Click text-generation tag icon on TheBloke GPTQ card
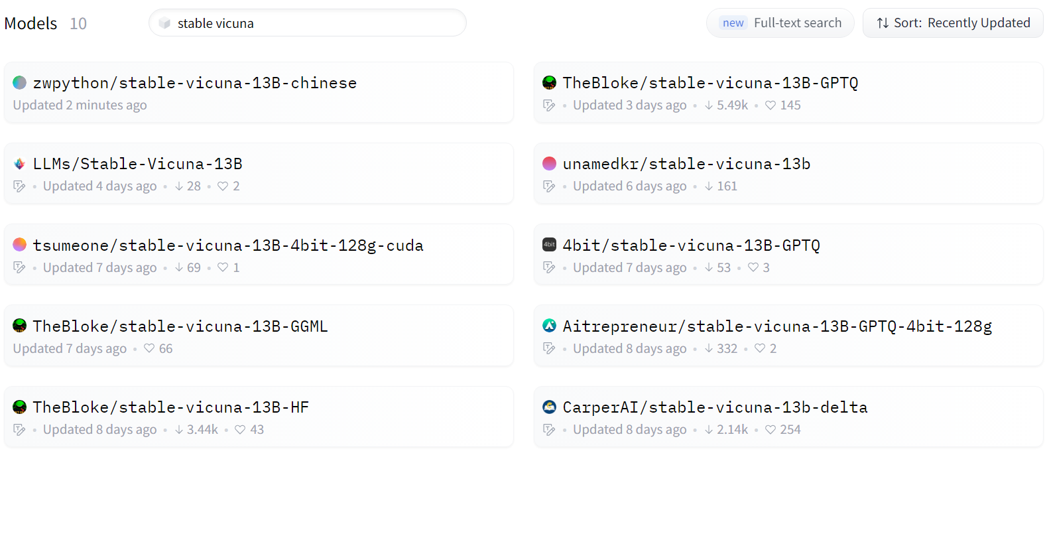The image size is (1049, 538). point(549,105)
